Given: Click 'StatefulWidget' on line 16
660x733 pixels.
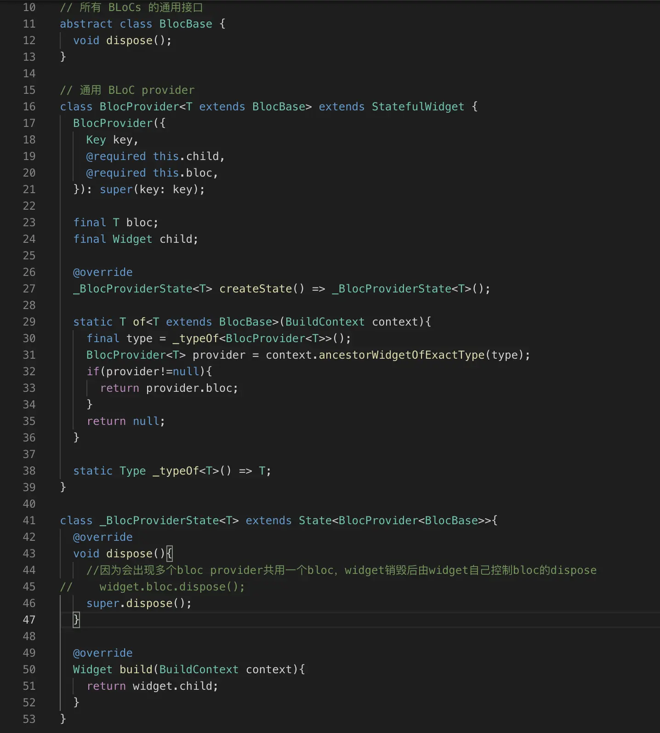Looking at the screenshot, I should coord(418,107).
